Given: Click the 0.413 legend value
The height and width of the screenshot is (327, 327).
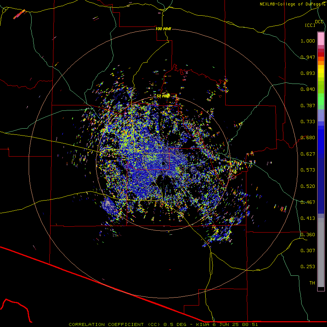Looking at the screenshot, I should (308, 218).
